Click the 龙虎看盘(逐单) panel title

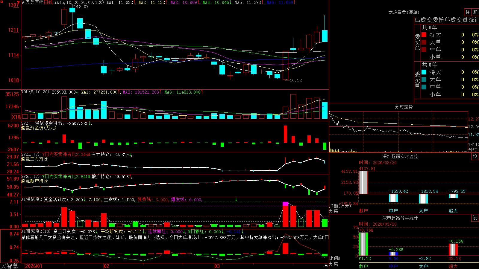coord(404,12)
